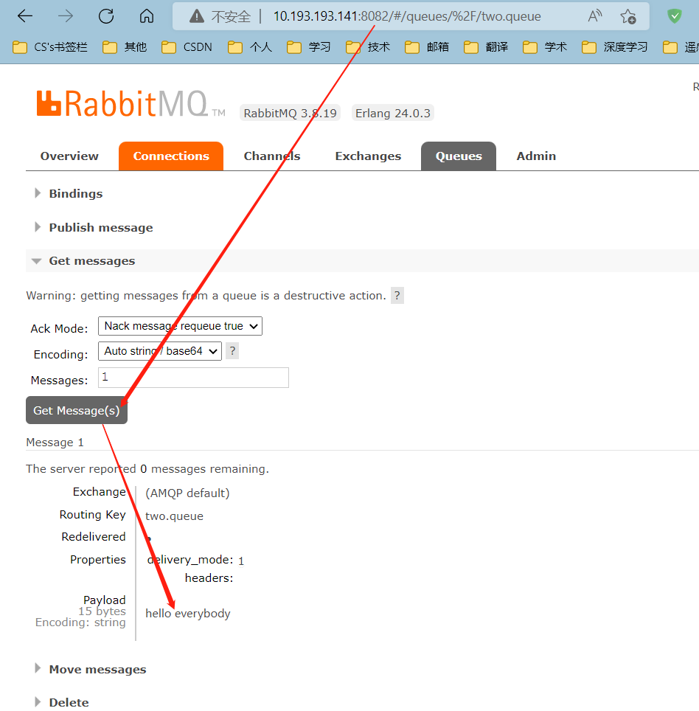Switch to the Channels tab
Screen dimensions: 699x711
(x=272, y=156)
